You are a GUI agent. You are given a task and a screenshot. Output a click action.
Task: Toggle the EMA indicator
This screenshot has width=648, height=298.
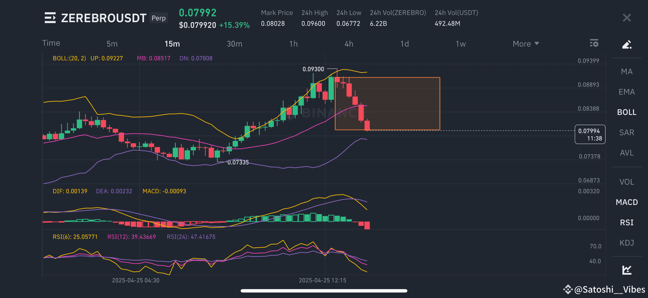(x=627, y=92)
